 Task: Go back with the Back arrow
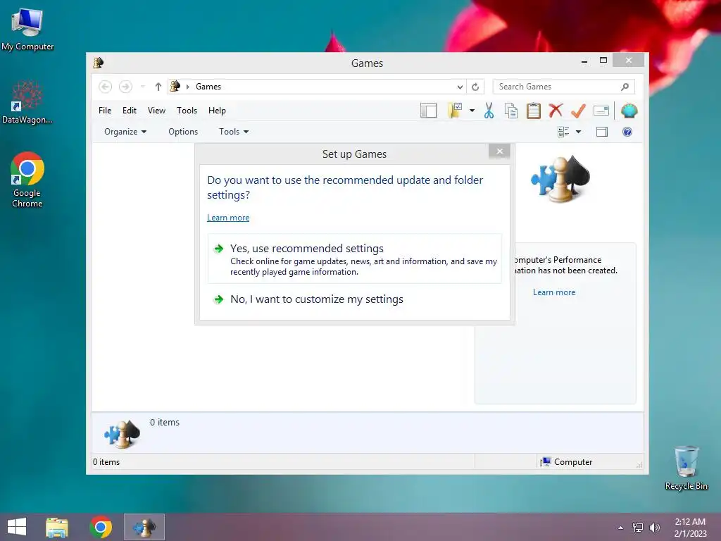pos(106,87)
